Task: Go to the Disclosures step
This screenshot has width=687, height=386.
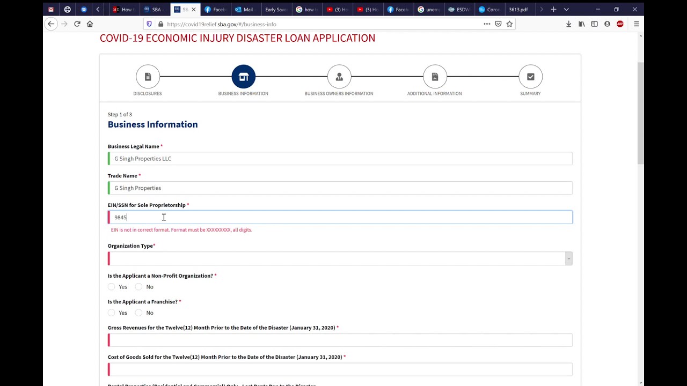Action: pyautogui.click(x=148, y=77)
